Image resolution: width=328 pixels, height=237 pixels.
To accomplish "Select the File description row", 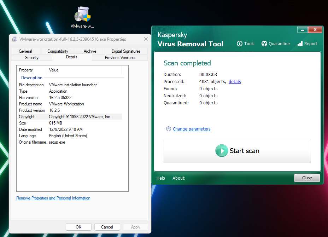I will [x=70, y=85].
